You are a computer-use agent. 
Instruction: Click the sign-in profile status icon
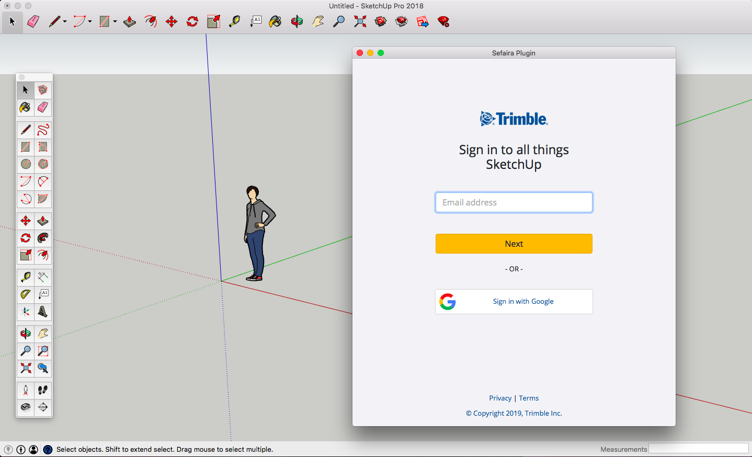(33, 450)
